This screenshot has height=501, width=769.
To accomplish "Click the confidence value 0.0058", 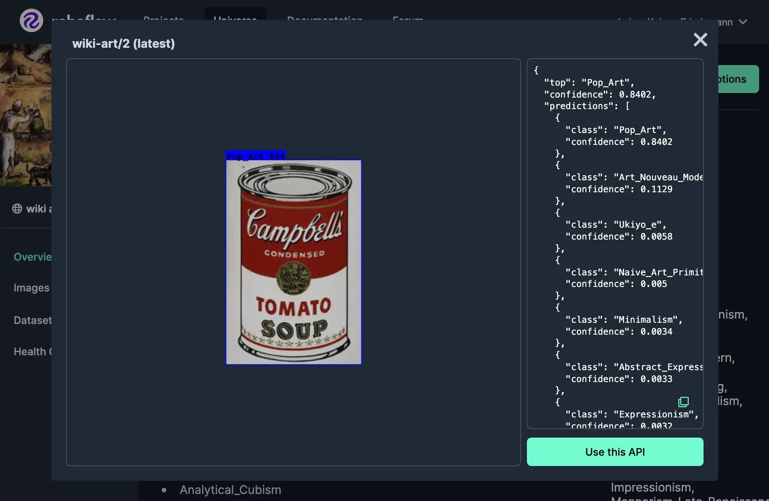I will coord(656,237).
